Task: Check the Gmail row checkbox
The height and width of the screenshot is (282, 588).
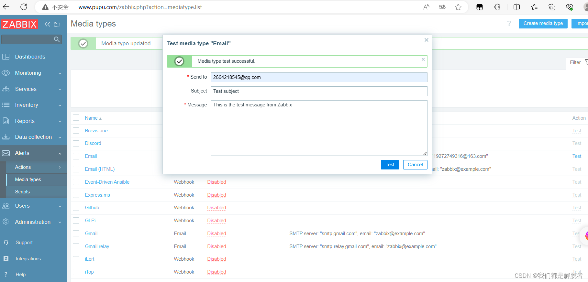Action: click(76, 233)
